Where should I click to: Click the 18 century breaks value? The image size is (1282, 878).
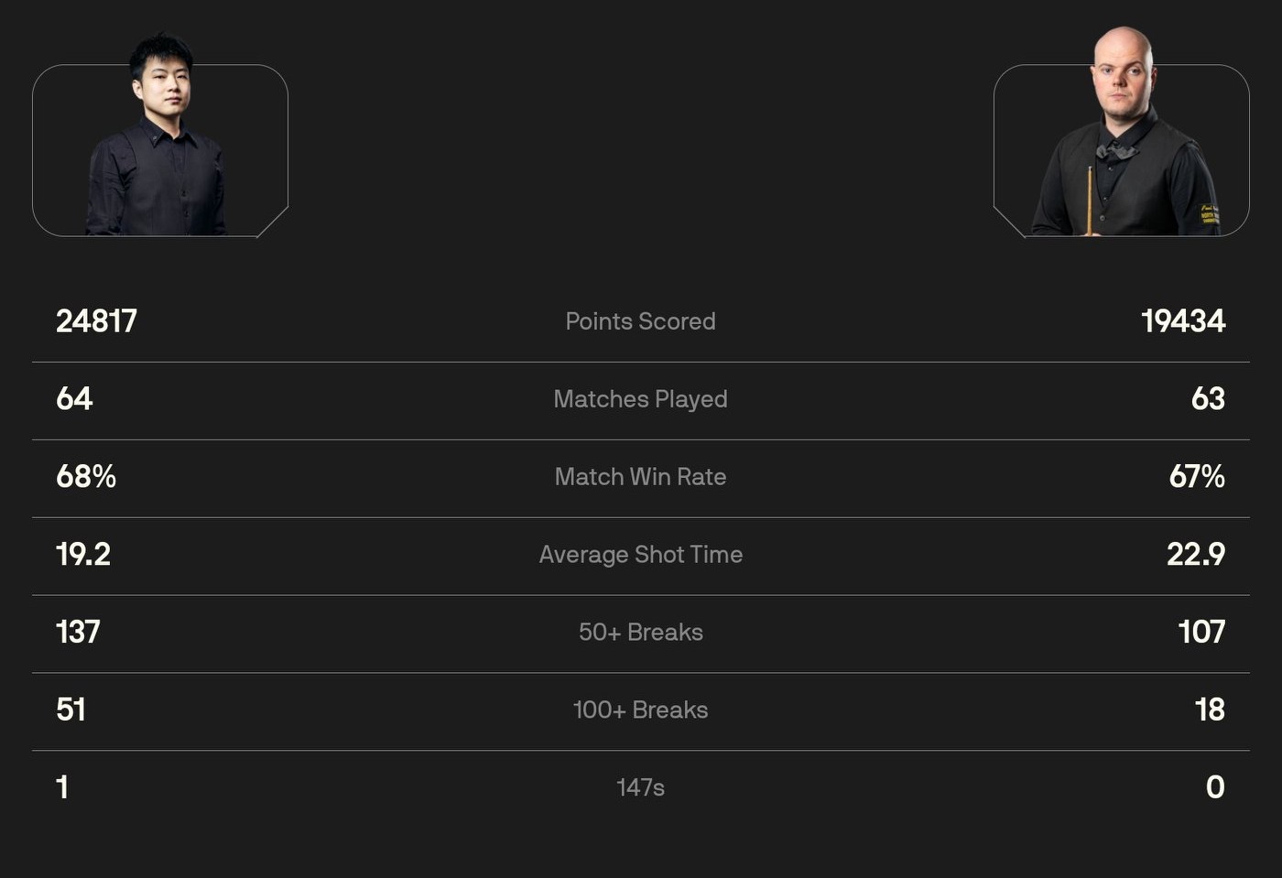1209,710
